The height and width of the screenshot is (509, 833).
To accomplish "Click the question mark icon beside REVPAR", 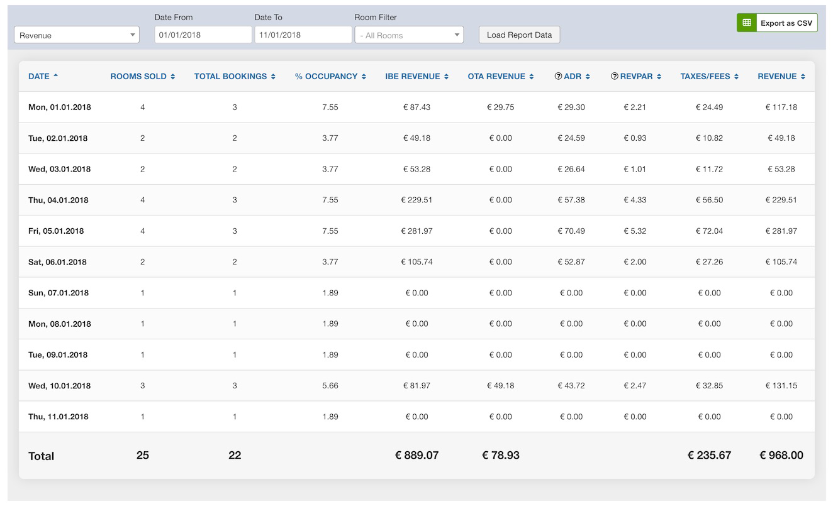I will tap(614, 77).
